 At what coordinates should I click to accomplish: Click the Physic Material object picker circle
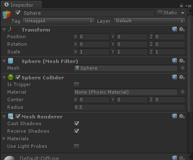point(182,92)
